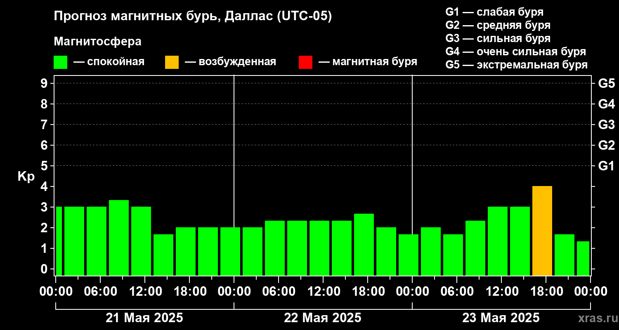Click the G1 label on the right axis
This screenshot has width=619, height=330.
(606, 166)
